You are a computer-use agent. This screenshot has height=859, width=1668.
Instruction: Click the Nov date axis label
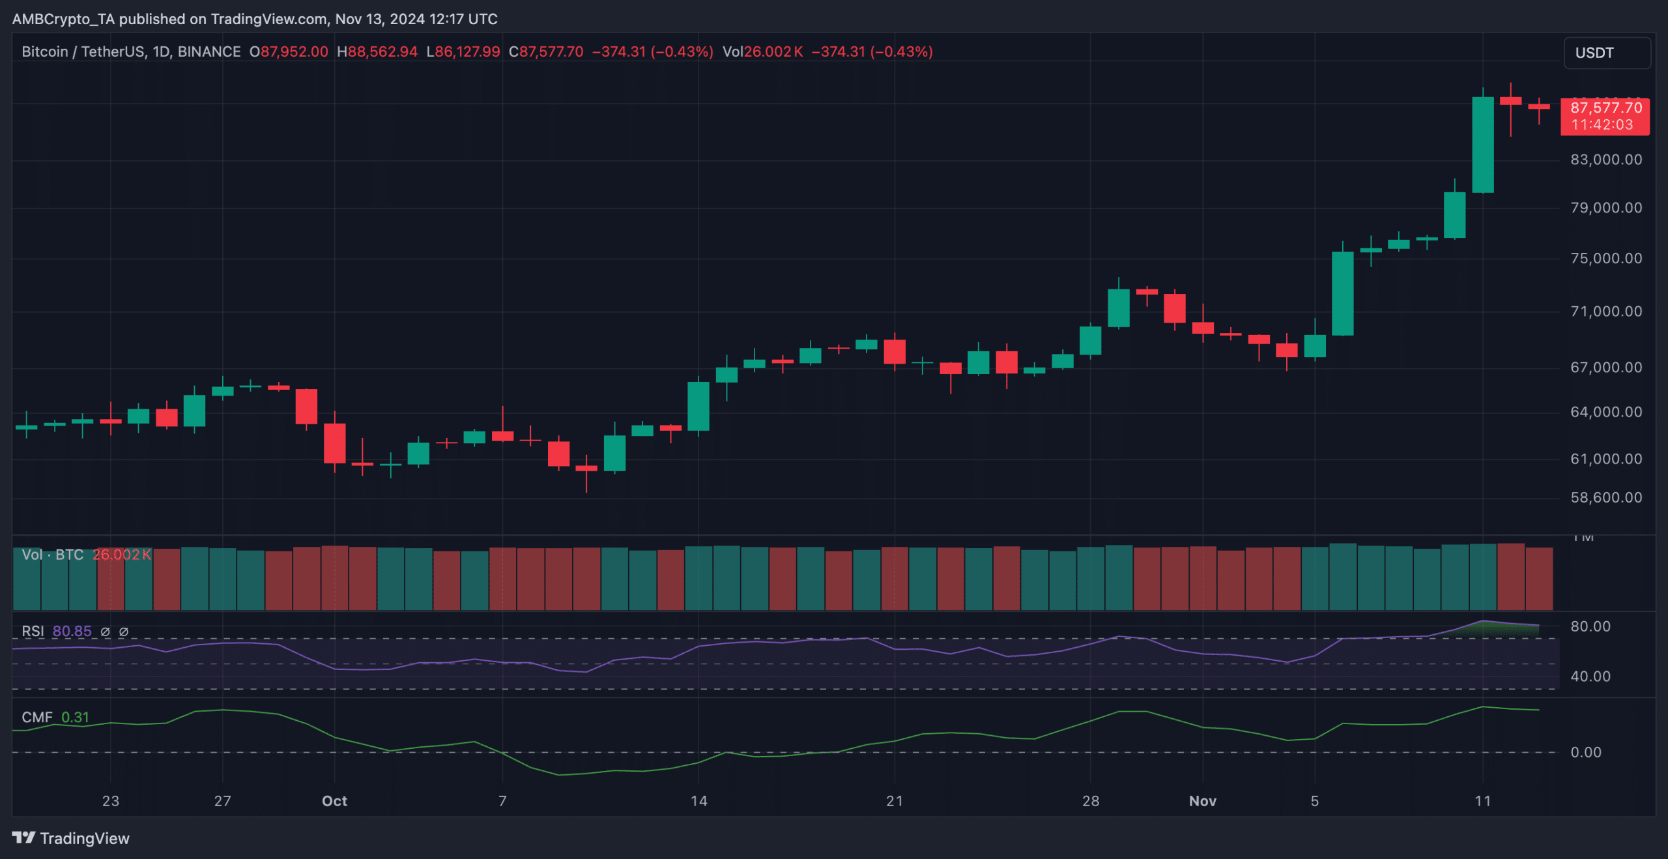[x=1203, y=801]
